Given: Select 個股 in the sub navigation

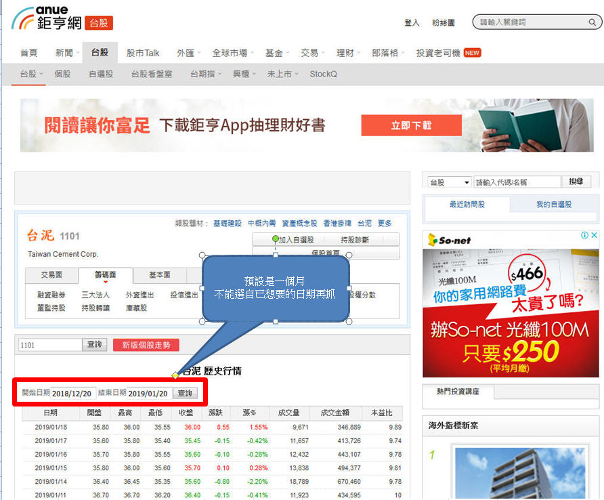Looking at the screenshot, I should pyautogui.click(x=62, y=74).
